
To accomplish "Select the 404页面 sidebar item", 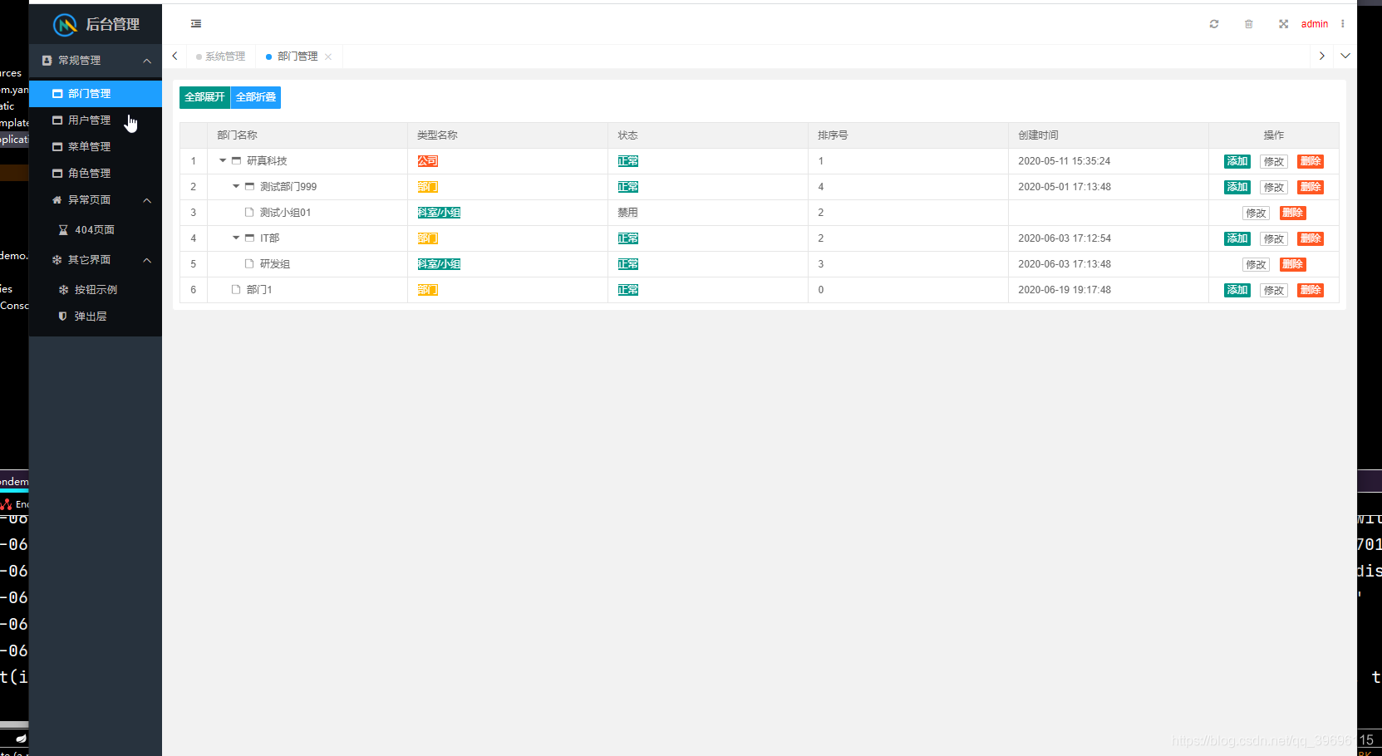I will coord(93,229).
